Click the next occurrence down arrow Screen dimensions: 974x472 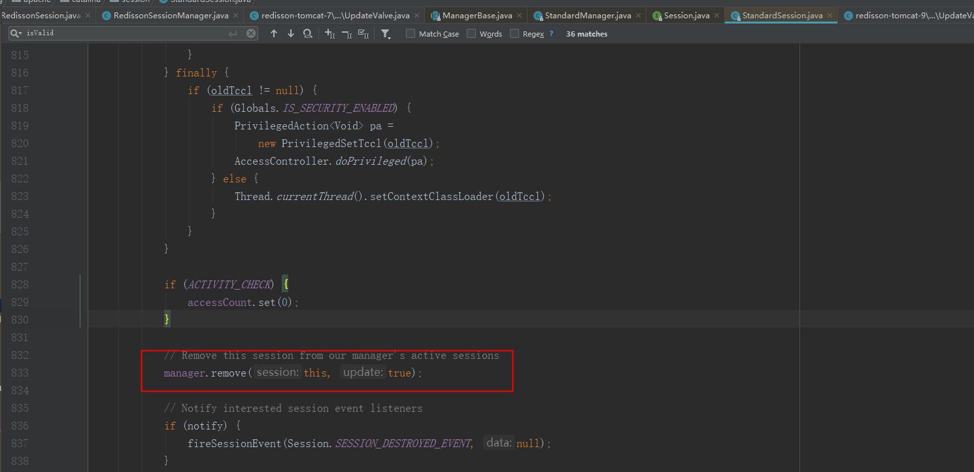tap(290, 33)
